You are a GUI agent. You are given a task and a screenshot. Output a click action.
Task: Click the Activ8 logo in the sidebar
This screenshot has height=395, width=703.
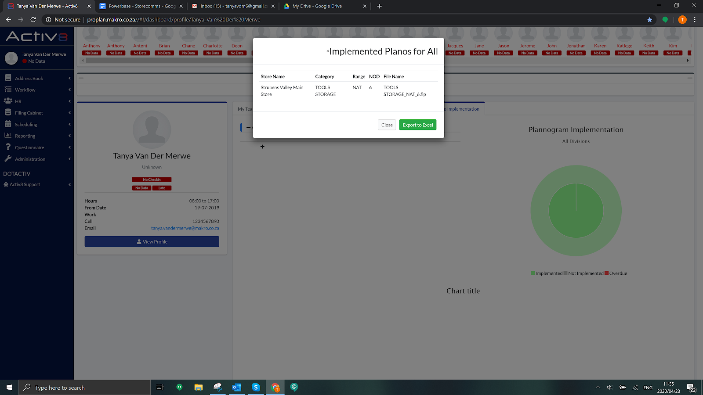37,36
